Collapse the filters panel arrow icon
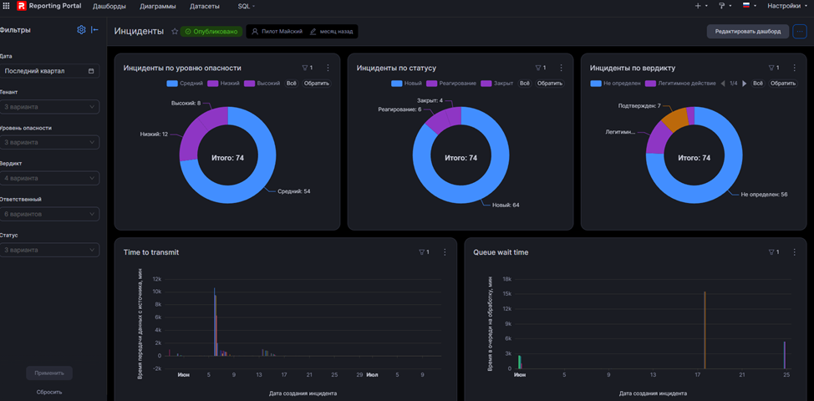The height and width of the screenshot is (401, 814). click(95, 30)
